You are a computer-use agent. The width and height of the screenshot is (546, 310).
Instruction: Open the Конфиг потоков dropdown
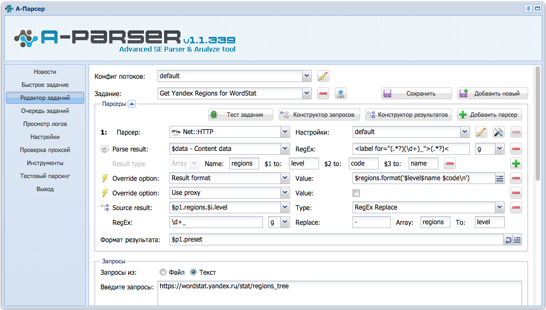point(306,76)
